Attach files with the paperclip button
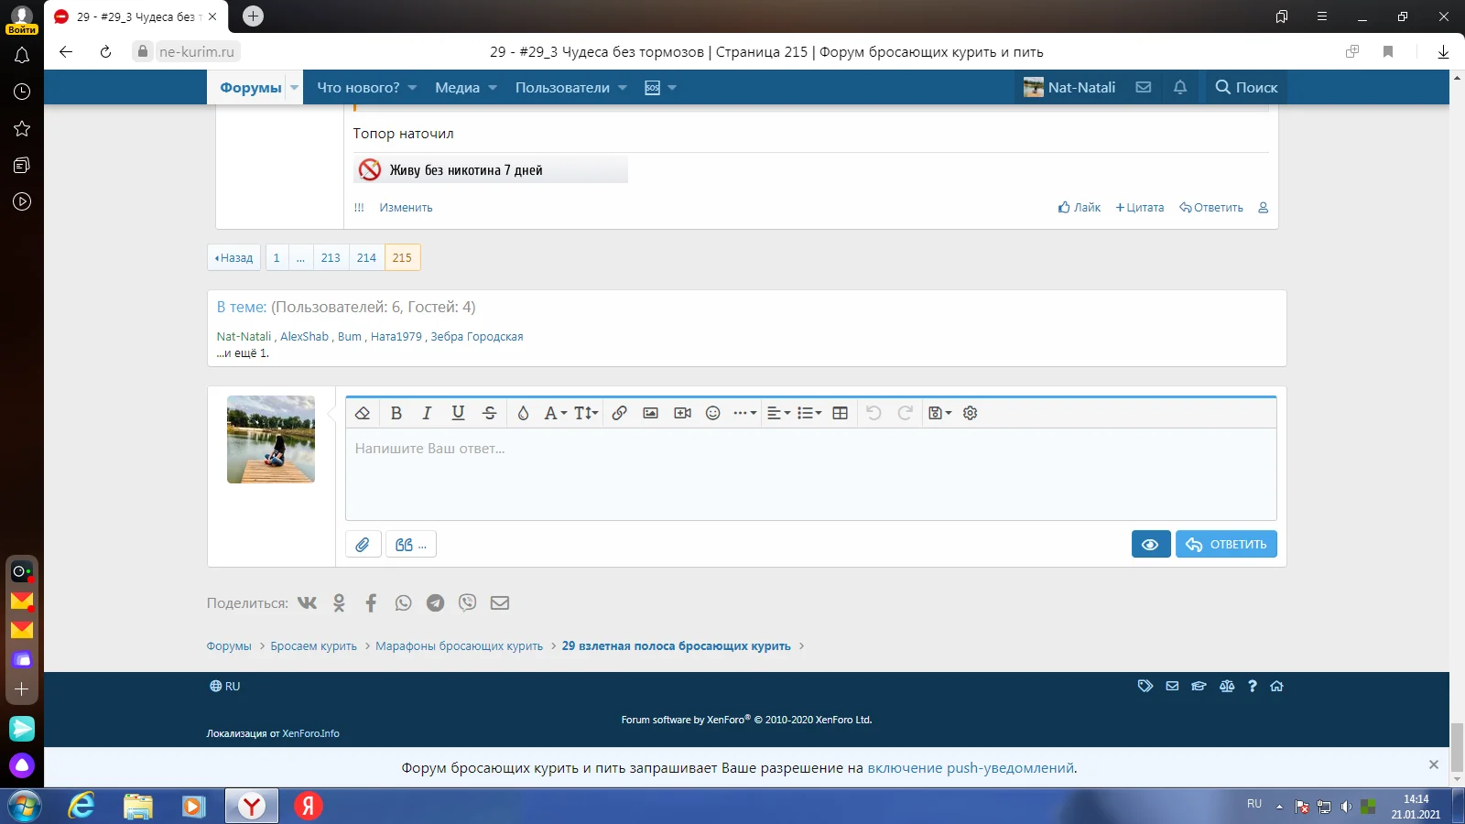 tap(364, 545)
